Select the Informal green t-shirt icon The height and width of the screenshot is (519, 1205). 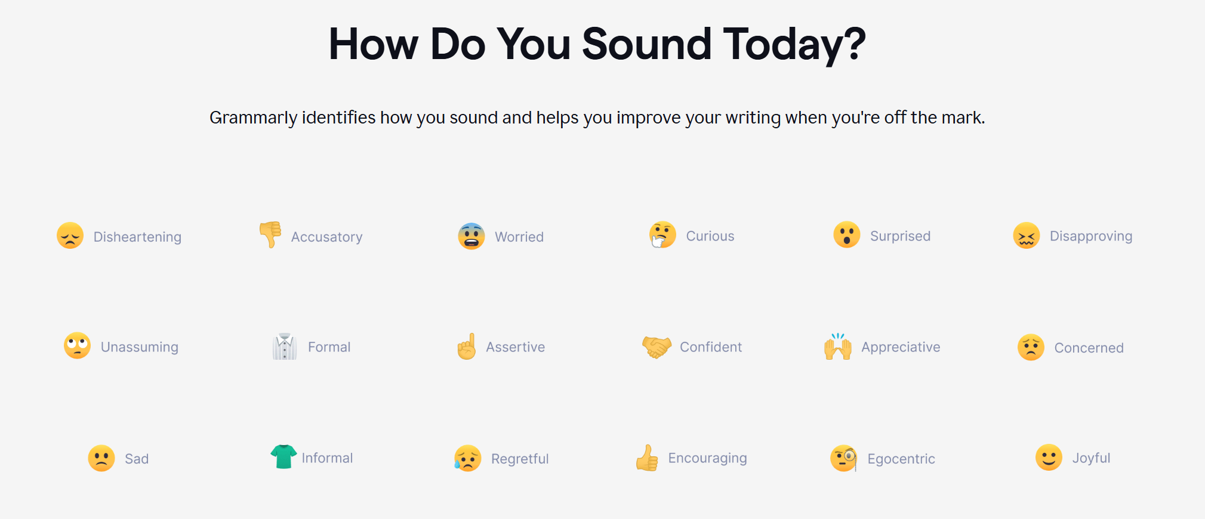(x=283, y=457)
